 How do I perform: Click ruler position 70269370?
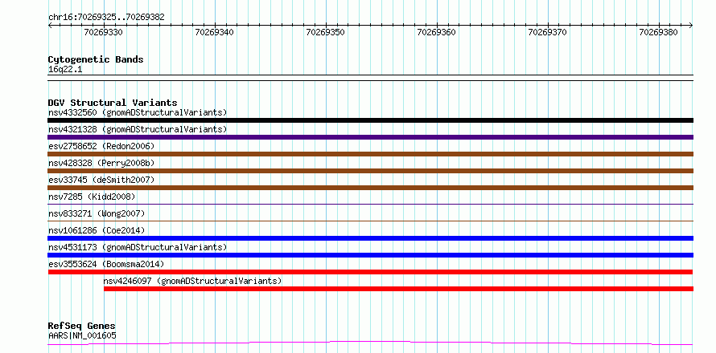click(548, 32)
